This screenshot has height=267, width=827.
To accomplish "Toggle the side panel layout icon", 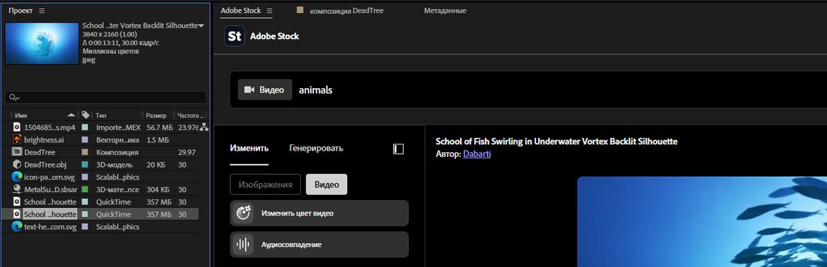I will tap(398, 149).
